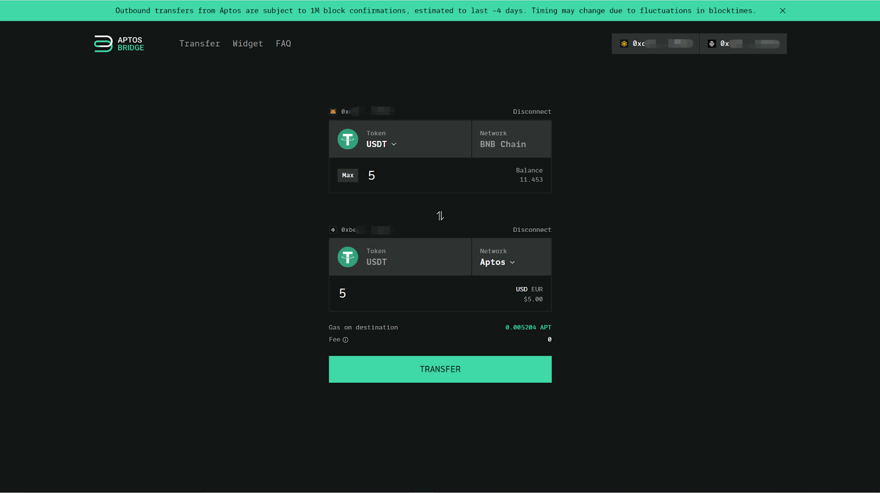Click the TRANSFER button
880x493 pixels.
pyautogui.click(x=440, y=369)
